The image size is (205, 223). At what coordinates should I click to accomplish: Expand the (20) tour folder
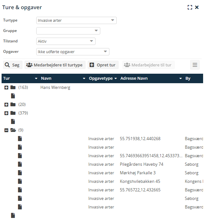6,104
